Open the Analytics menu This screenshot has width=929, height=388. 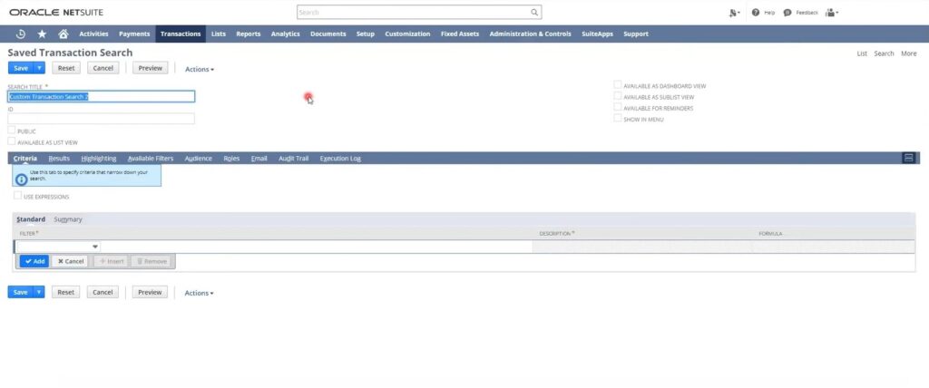(286, 34)
